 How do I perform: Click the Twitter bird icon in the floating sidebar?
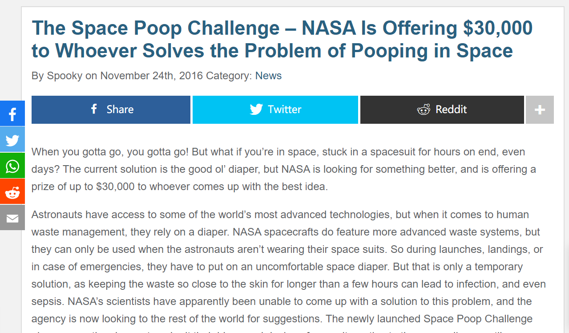tap(12, 140)
